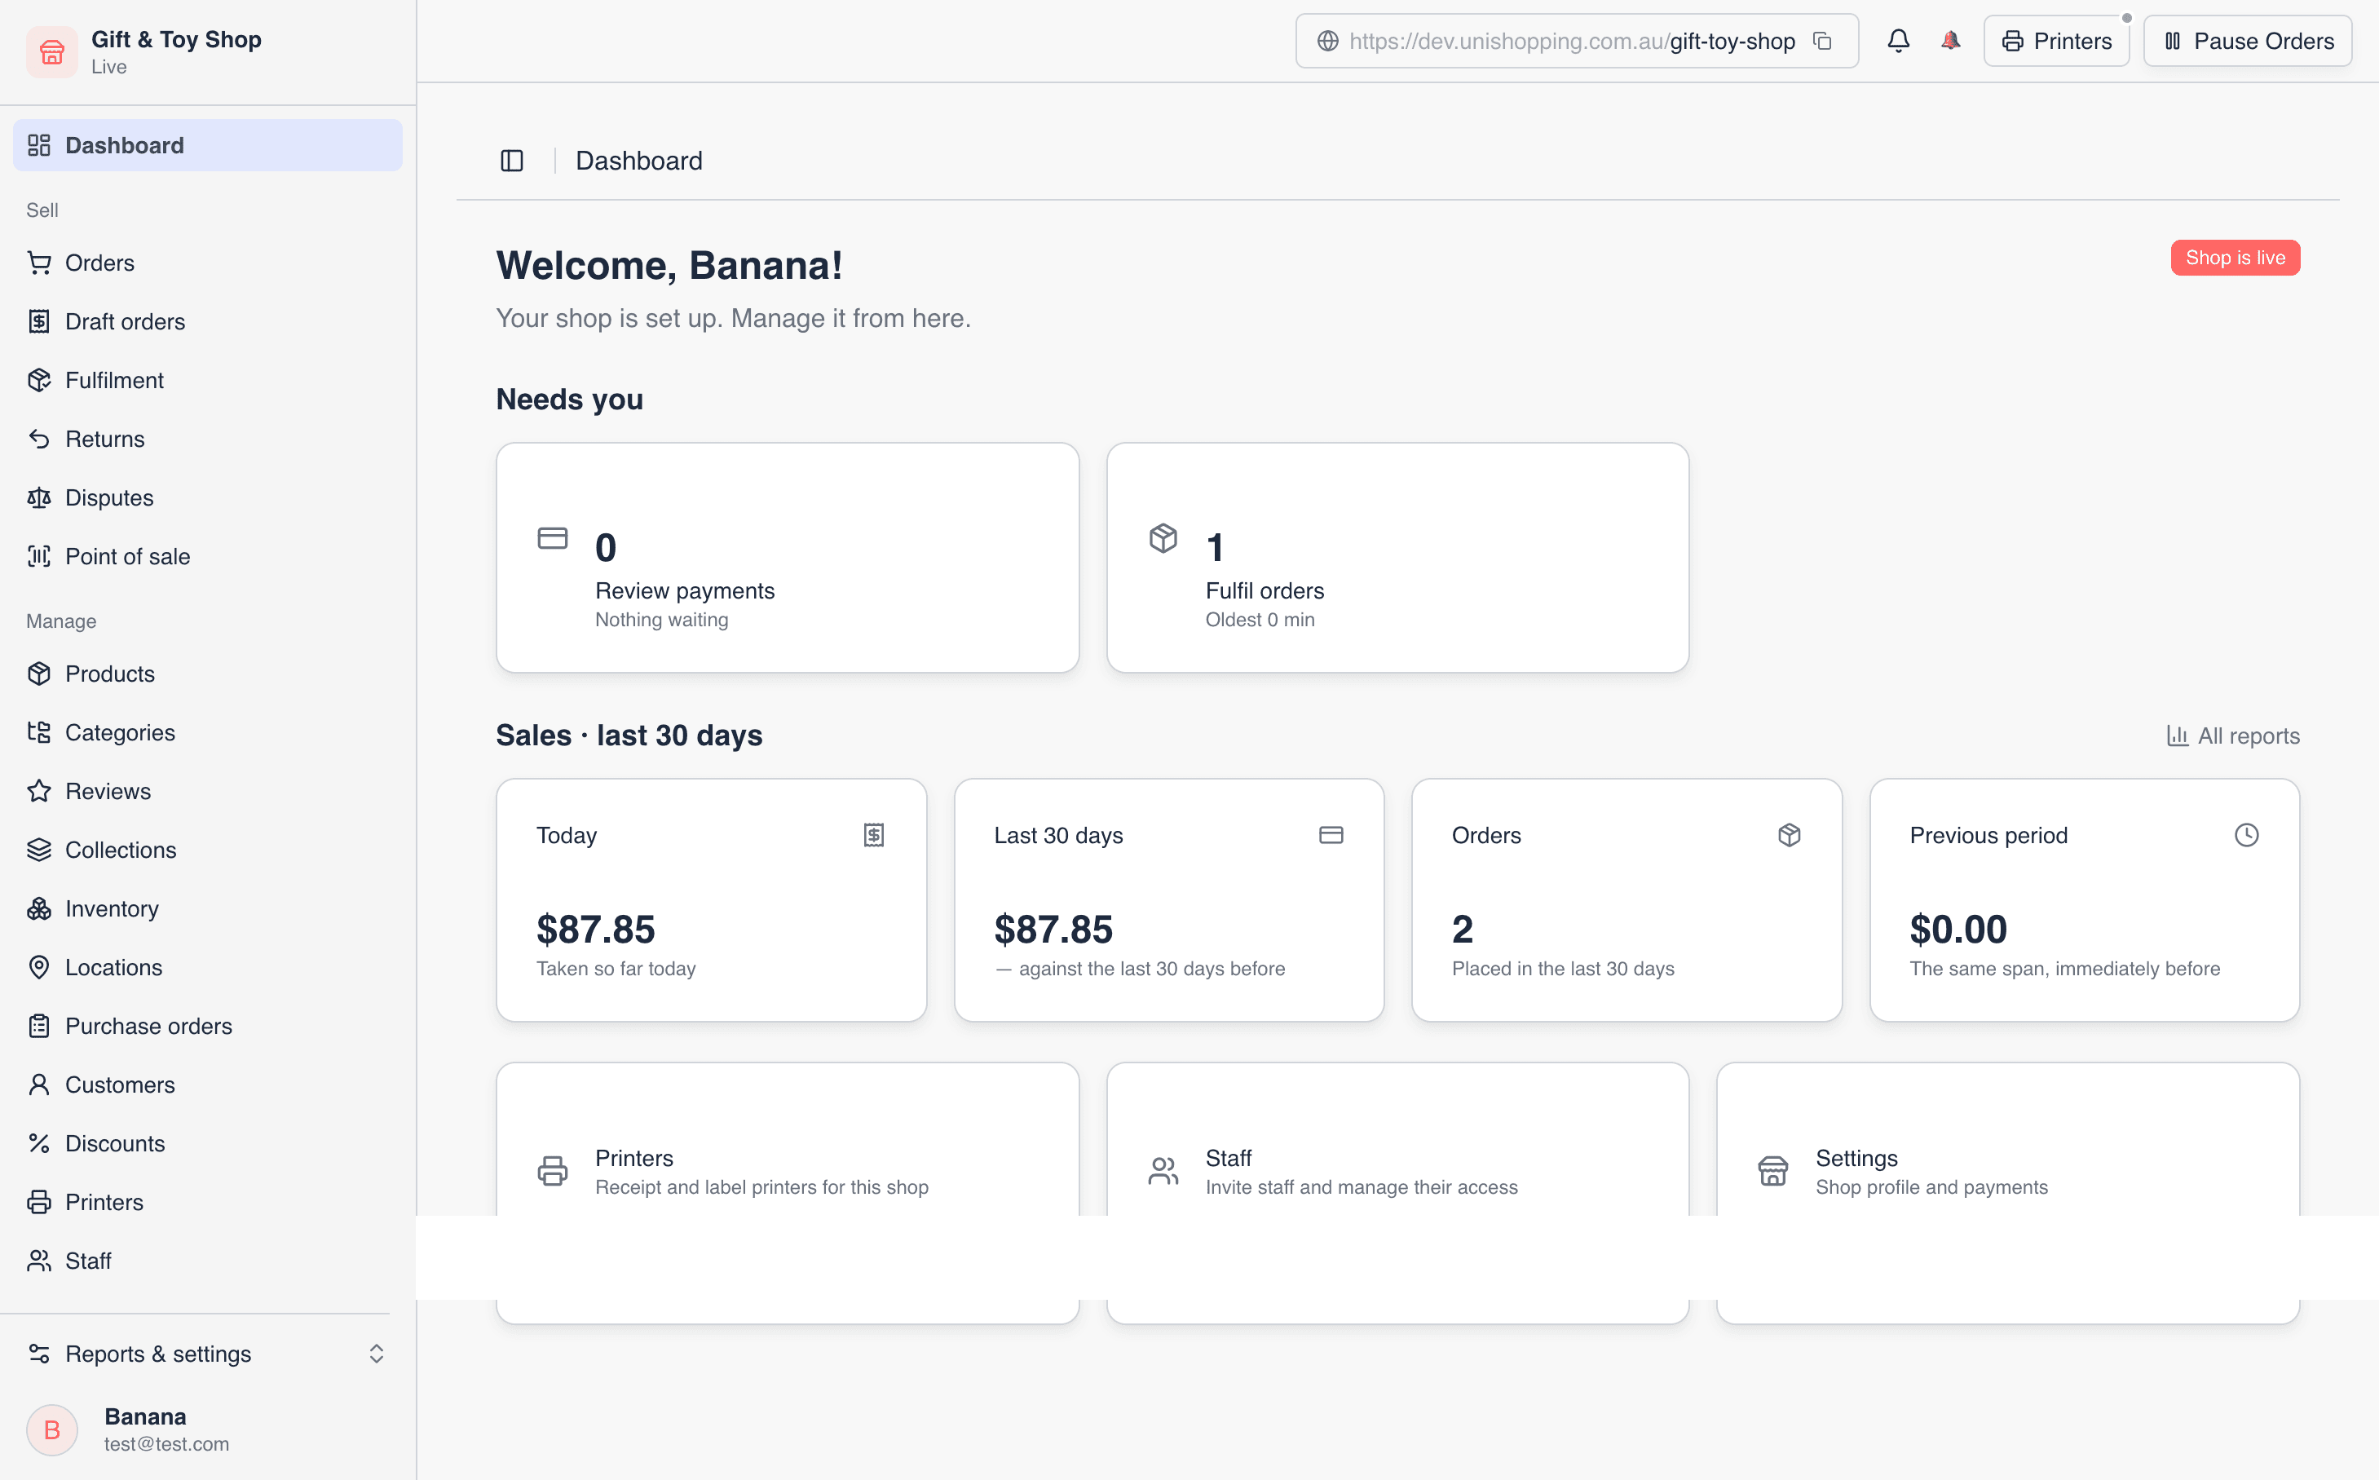Select Staff in the sidebar menu
This screenshot has width=2379, height=1480.
[207, 1261]
